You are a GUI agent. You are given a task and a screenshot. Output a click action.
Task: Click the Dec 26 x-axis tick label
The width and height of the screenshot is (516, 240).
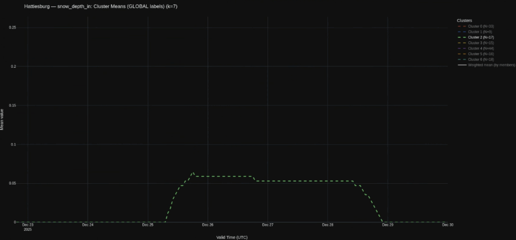coord(208,225)
